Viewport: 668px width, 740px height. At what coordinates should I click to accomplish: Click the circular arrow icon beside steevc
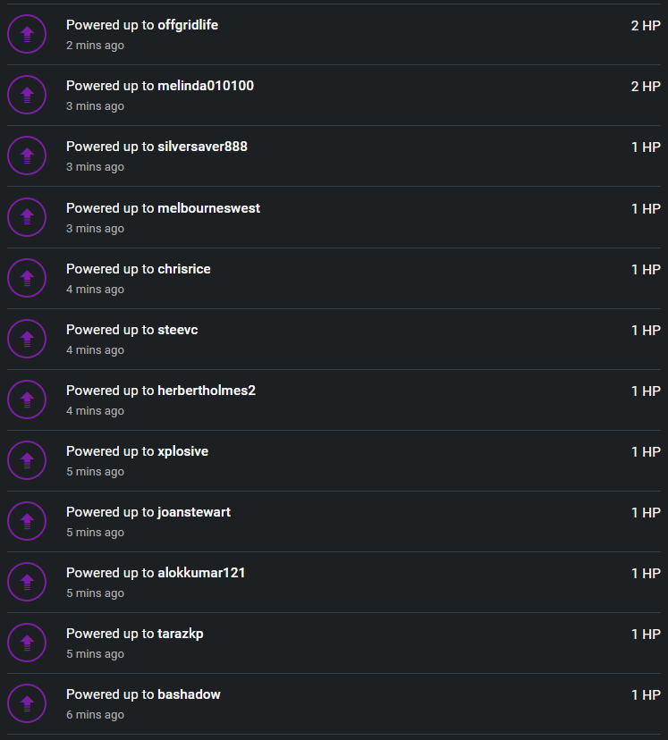click(x=27, y=339)
